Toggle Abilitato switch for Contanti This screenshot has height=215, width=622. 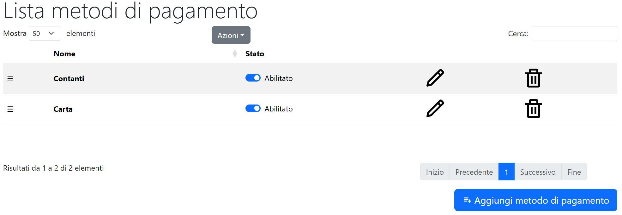coord(253,78)
